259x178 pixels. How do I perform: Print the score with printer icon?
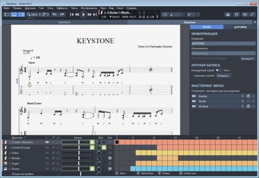point(228,14)
